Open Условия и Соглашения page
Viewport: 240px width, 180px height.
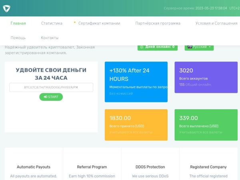[x=216, y=23]
